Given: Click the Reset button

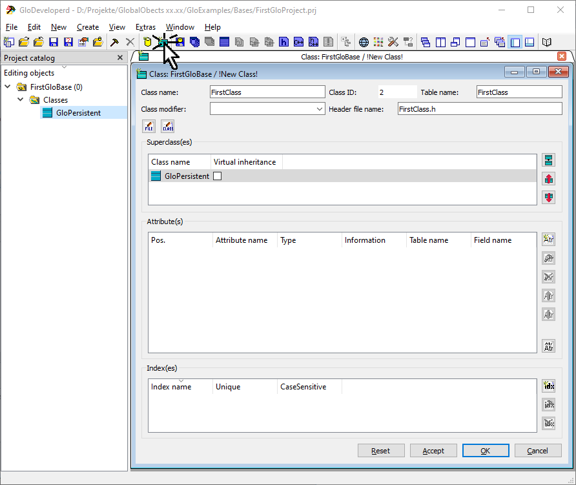Looking at the screenshot, I should 380,451.
